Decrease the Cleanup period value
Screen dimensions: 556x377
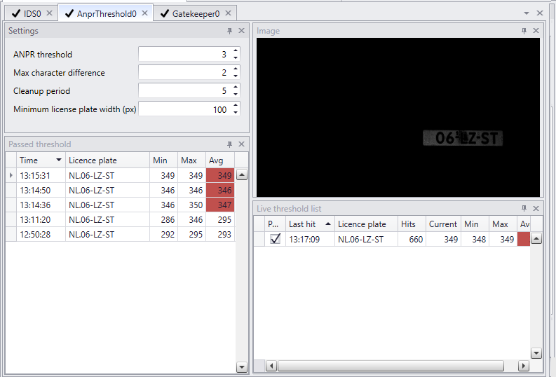(236, 94)
